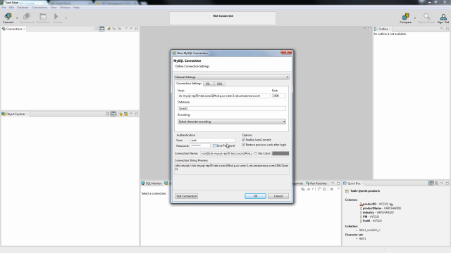This screenshot has width=451, height=253.
Task: Open the view menu arrow in Run Routines toolbar
Action: click(338, 189)
